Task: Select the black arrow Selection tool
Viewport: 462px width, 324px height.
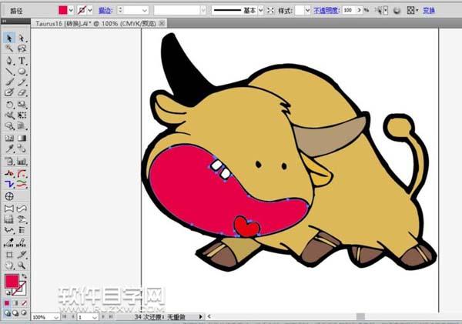Action: coord(9,38)
